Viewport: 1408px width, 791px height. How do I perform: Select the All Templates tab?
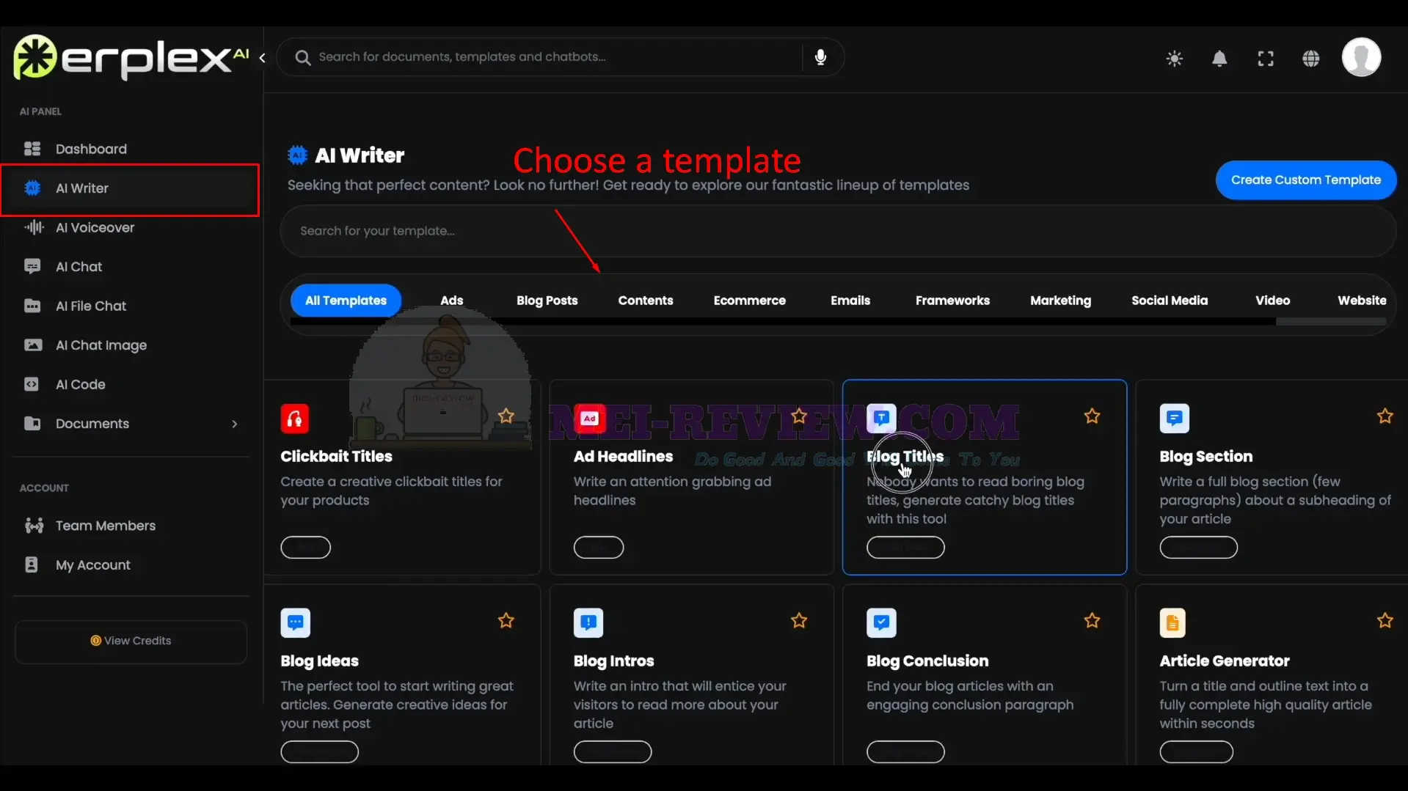pyautogui.click(x=346, y=301)
